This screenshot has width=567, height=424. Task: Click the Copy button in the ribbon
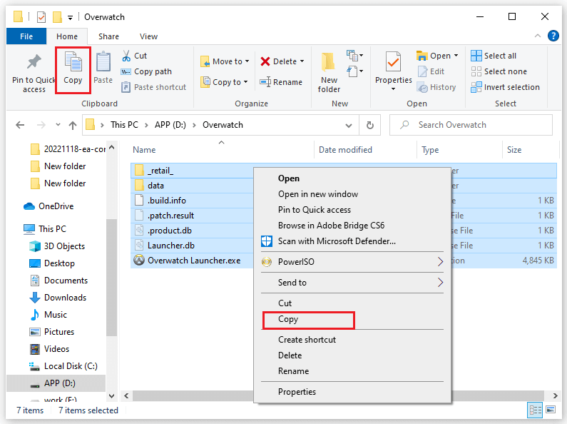(x=73, y=69)
